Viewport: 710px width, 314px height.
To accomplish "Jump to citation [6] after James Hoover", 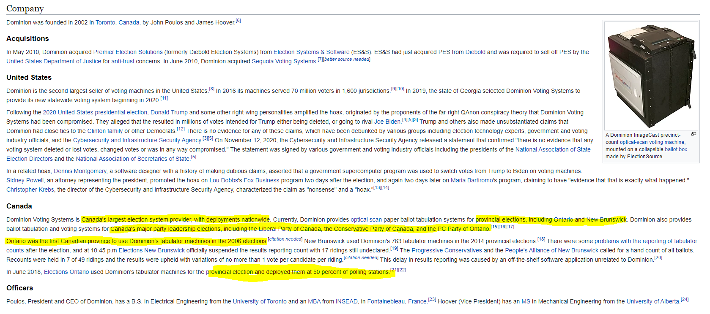I will tap(238, 21).
